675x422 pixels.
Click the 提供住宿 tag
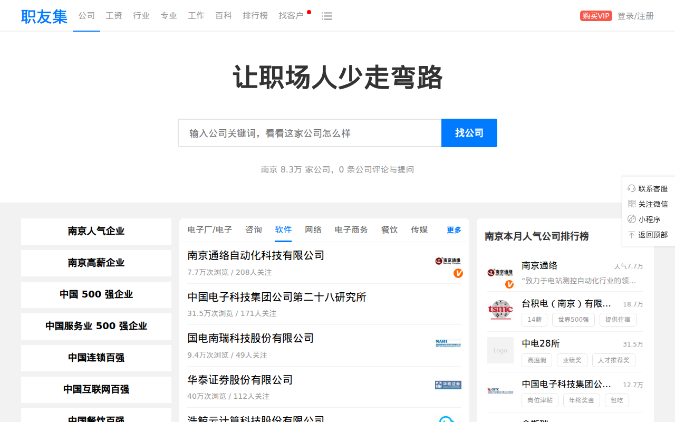618,320
